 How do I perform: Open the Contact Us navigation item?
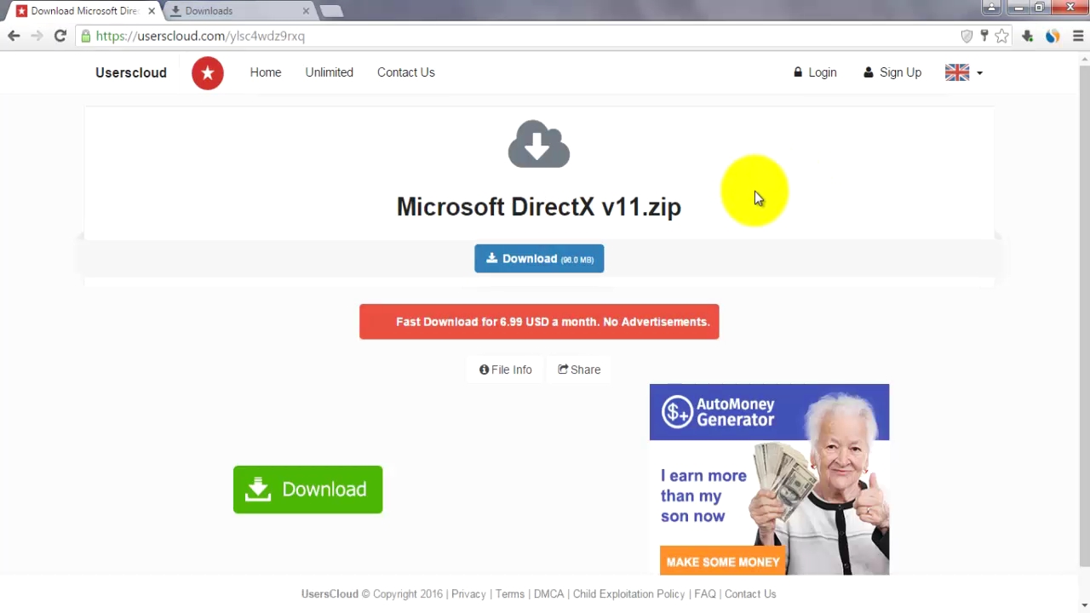[x=406, y=72]
